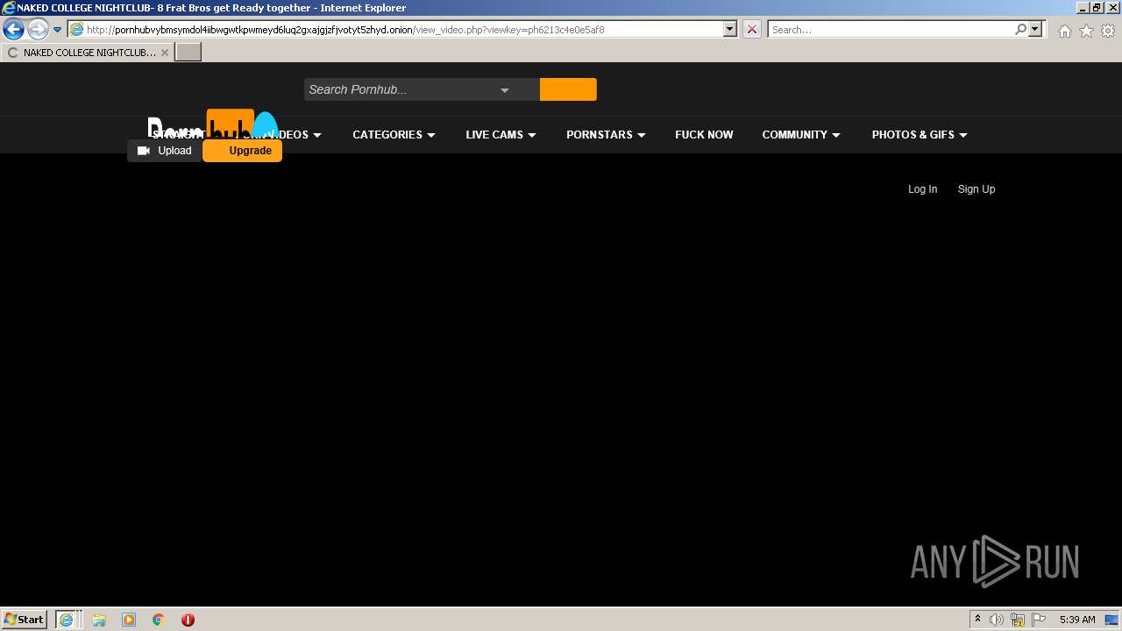Image resolution: width=1122 pixels, height=631 pixels.
Task: Click the Internet Explorer Forward arrow
Action: pos(38,29)
